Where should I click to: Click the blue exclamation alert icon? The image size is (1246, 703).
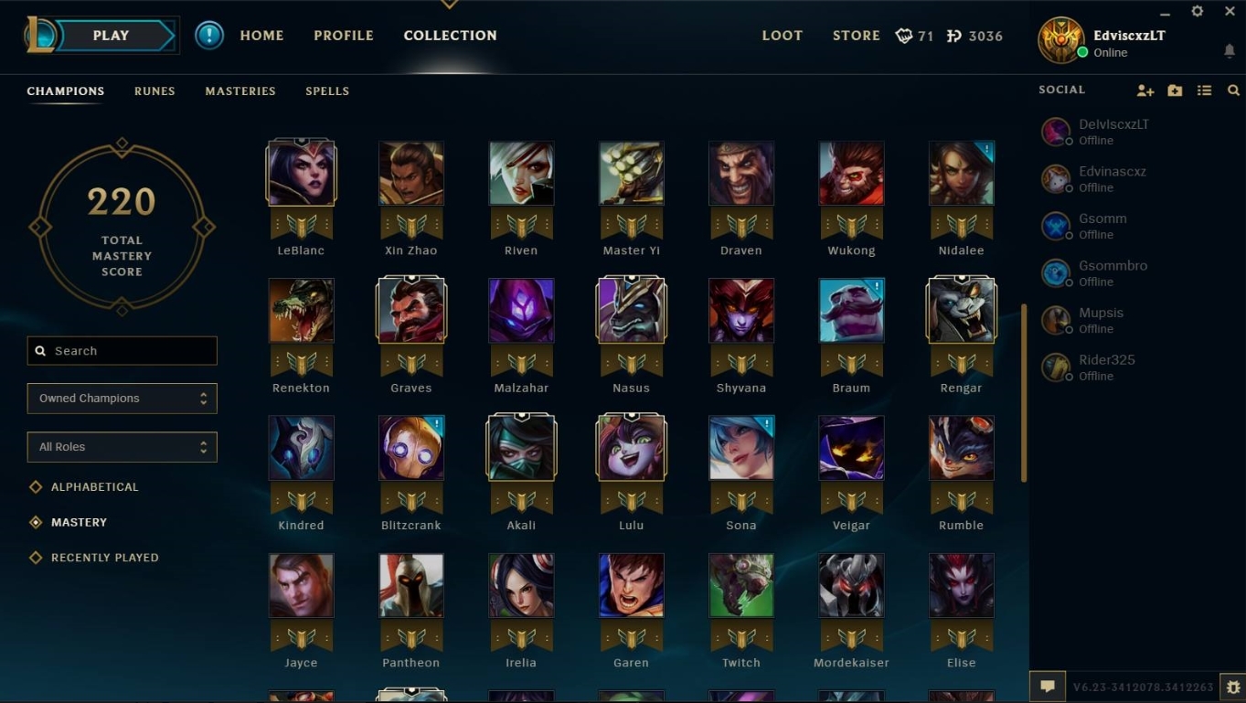209,36
